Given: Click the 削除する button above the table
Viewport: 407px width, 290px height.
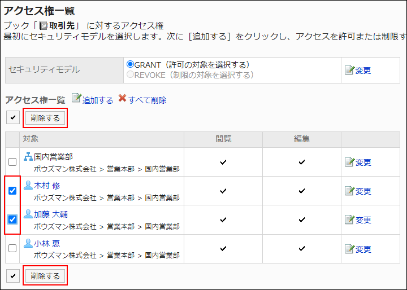Looking at the screenshot, I should pos(45,118).
